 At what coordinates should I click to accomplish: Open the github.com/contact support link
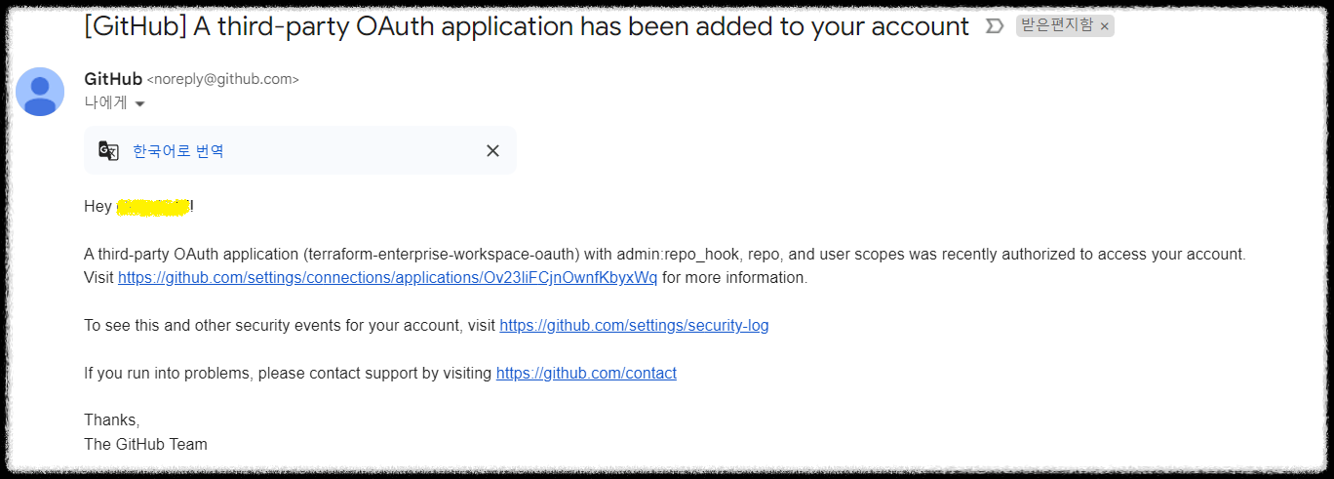pyautogui.click(x=586, y=374)
